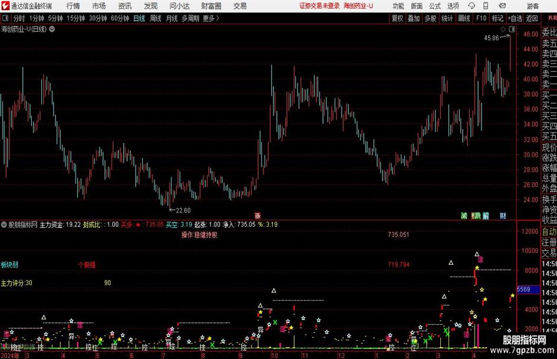
Task: Click the mobile phone icon
Action: (486, 6)
